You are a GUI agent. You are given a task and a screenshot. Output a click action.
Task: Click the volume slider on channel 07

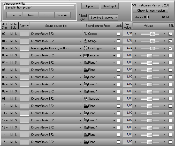[150, 84]
